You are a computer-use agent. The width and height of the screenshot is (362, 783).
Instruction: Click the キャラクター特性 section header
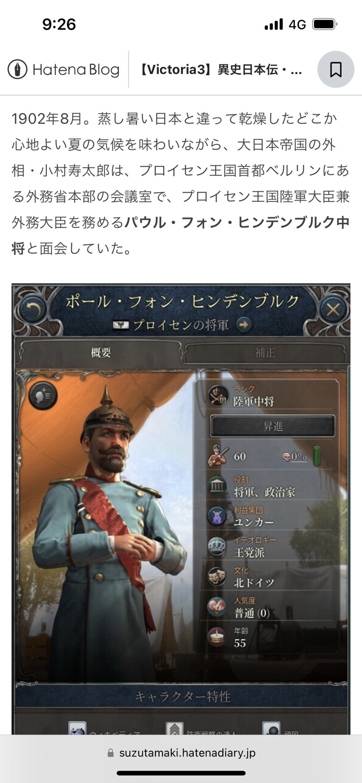[x=182, y=697]
